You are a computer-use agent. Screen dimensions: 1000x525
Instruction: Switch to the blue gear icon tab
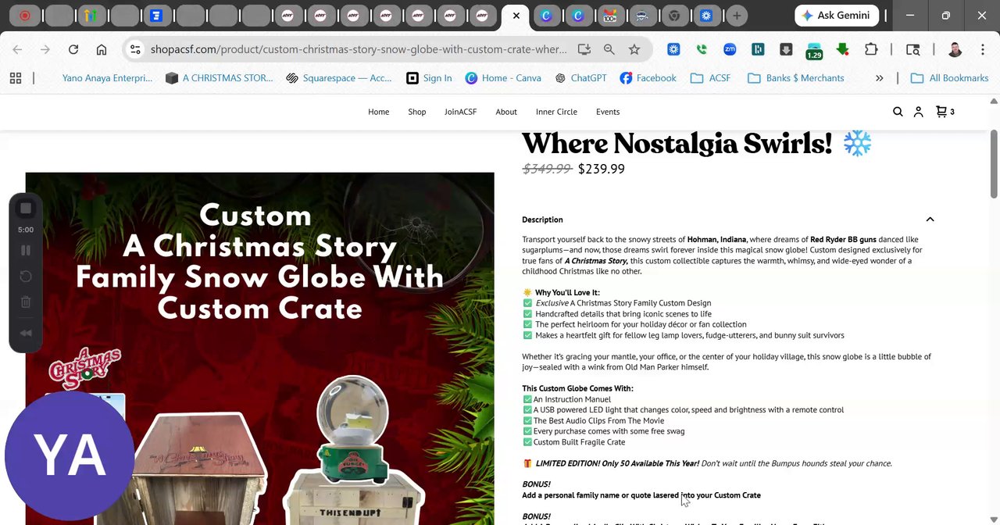(x=706, y=16)
